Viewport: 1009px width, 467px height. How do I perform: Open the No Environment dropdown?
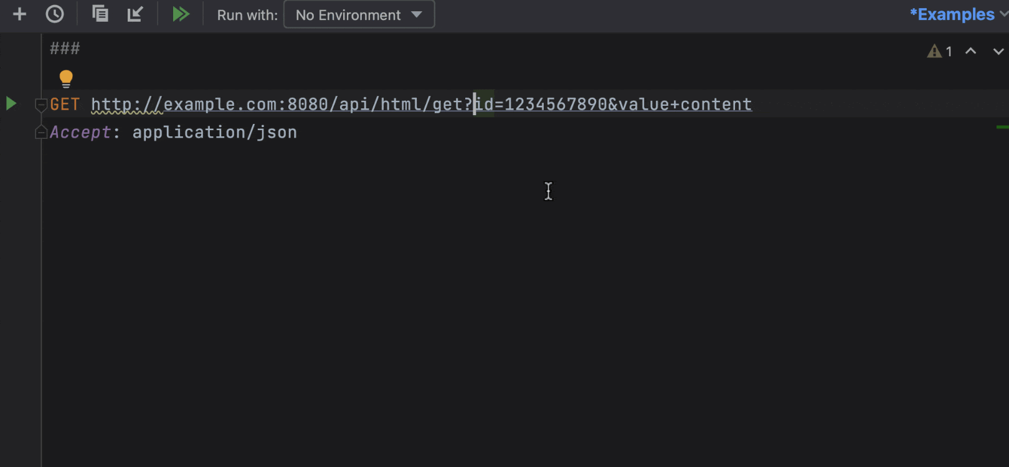(x=359, y=14)
